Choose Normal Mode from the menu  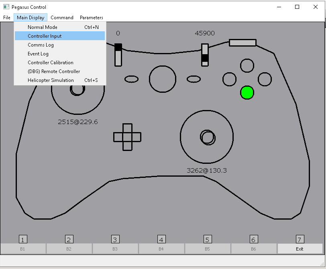[43, 27]
